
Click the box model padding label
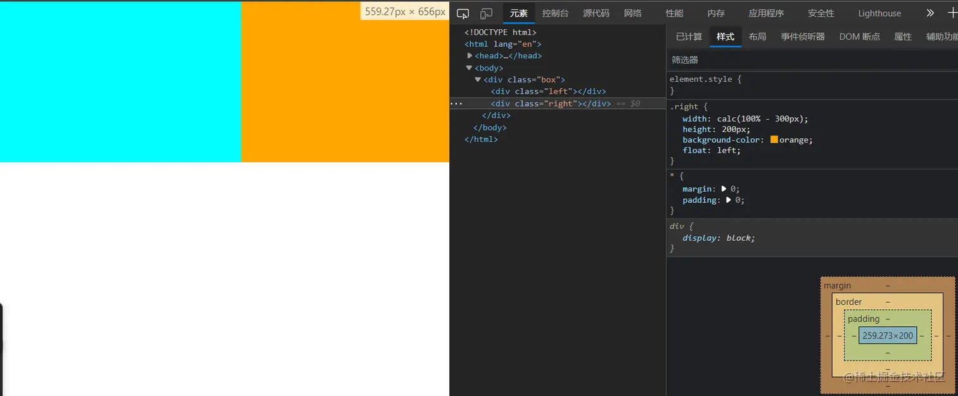(864, 319)
